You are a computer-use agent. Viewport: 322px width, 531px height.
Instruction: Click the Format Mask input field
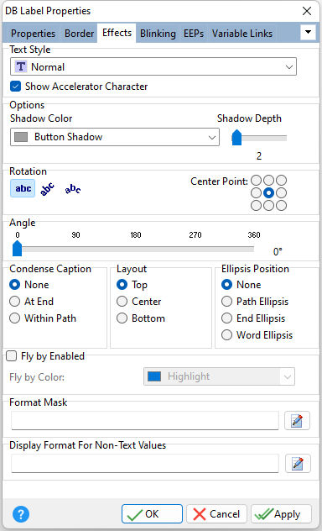(x=145, y=421)
